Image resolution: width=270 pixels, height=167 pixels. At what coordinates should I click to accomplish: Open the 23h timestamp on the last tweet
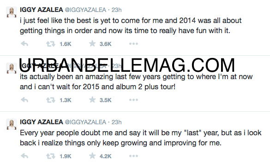[x=117, y=122]
